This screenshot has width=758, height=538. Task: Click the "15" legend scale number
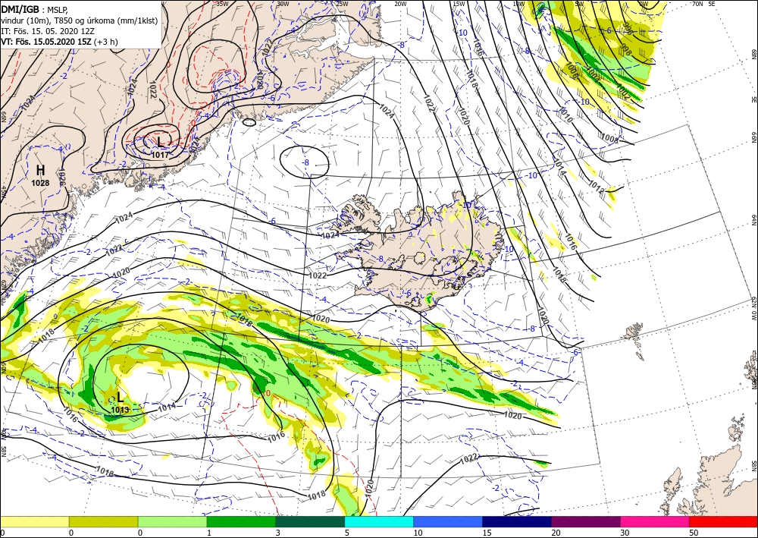coord(487,533)
